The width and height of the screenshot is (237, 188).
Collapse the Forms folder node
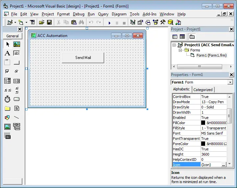click(180, 50)
